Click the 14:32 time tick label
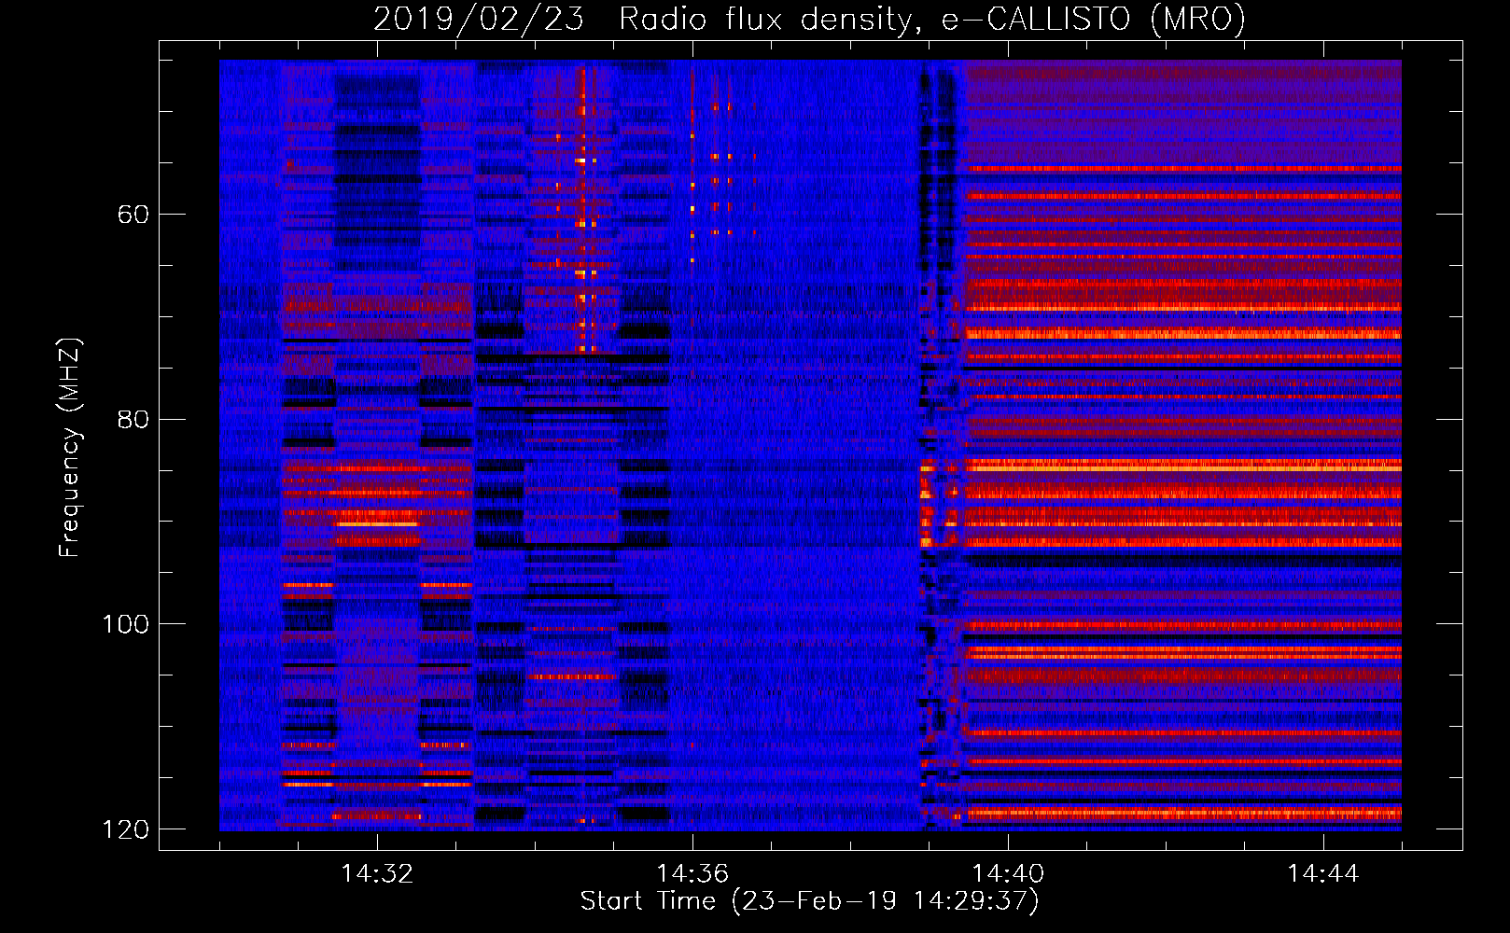The image size is (1510, 933). tap(377, 874)
